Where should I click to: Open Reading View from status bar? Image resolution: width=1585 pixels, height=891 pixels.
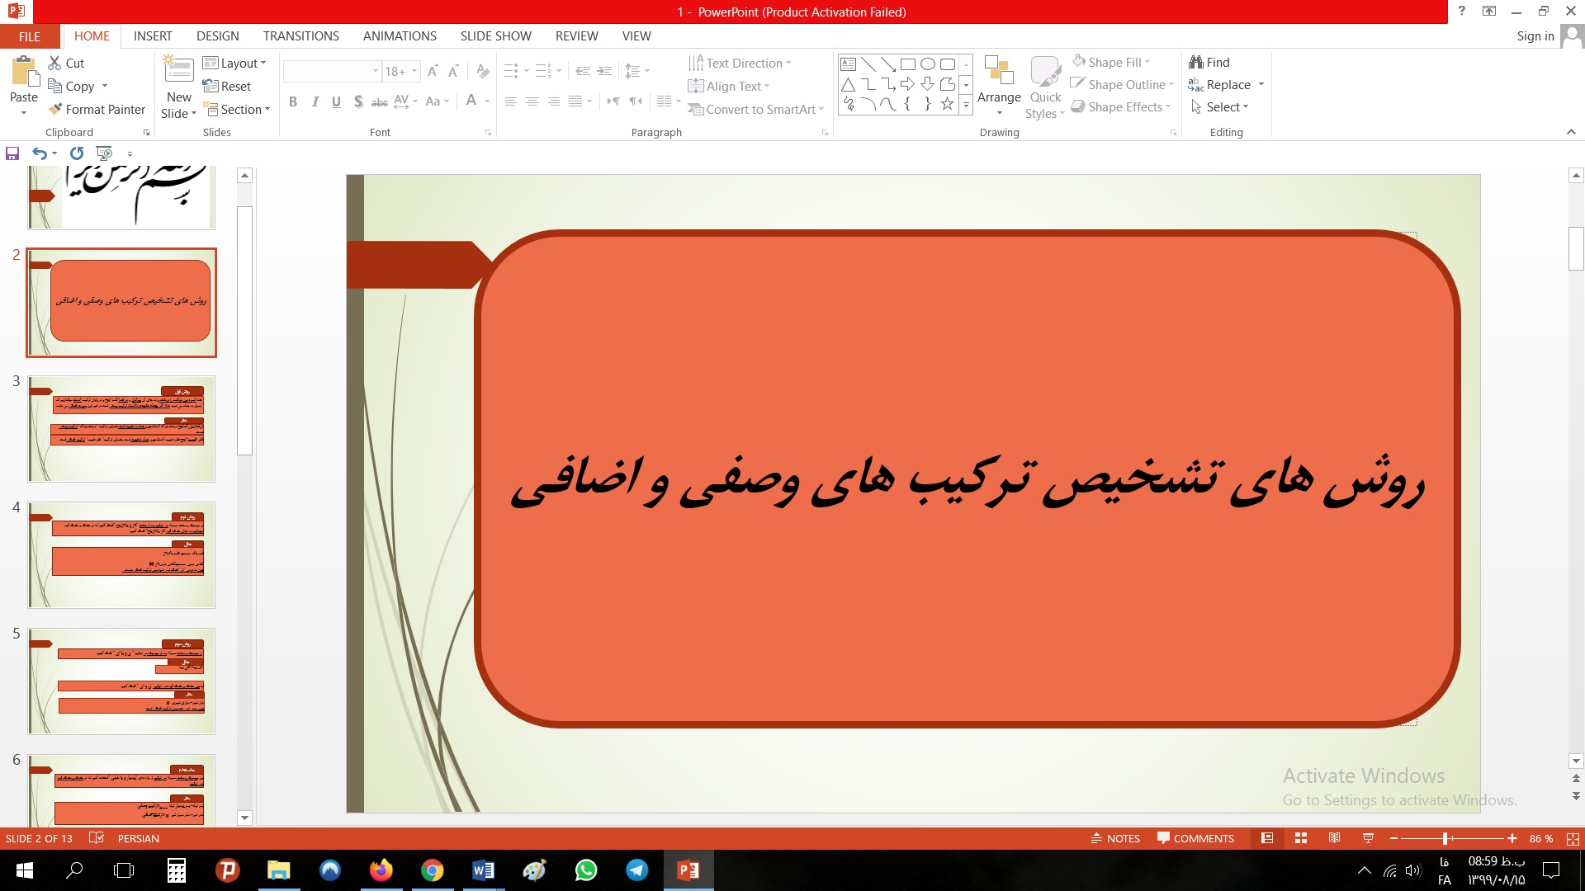[x=1334, y=838]
